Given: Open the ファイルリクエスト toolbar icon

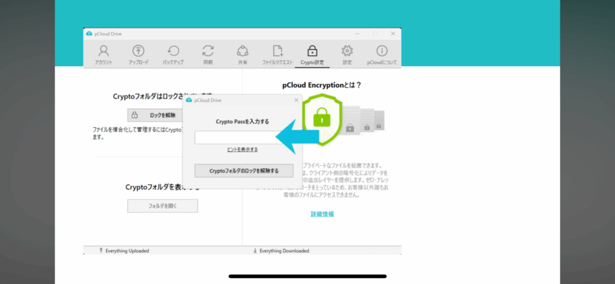Looking at the screenshot, I should coord(277,55).
